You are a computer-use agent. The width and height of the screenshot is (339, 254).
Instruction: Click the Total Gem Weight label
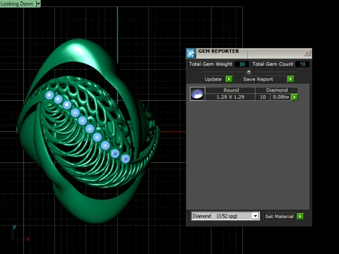[210, 64]
